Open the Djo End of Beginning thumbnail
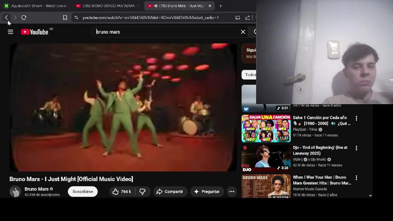The width and height of the screenshot is (393, 221). (x=266, y=158)
